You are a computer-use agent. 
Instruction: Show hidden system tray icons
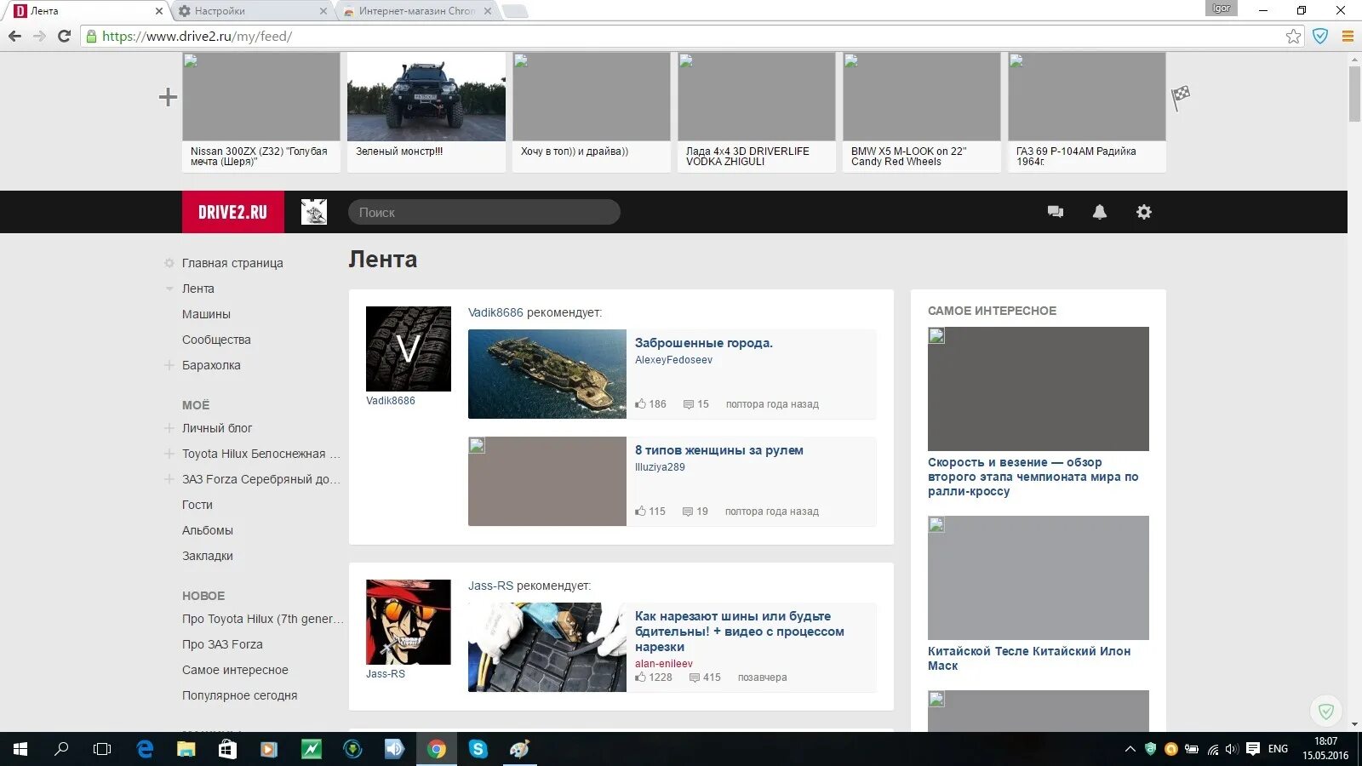pyautogui.click(x=1130, y=749)
